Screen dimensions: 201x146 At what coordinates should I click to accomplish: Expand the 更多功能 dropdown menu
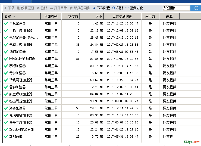[x=136, y=8]
